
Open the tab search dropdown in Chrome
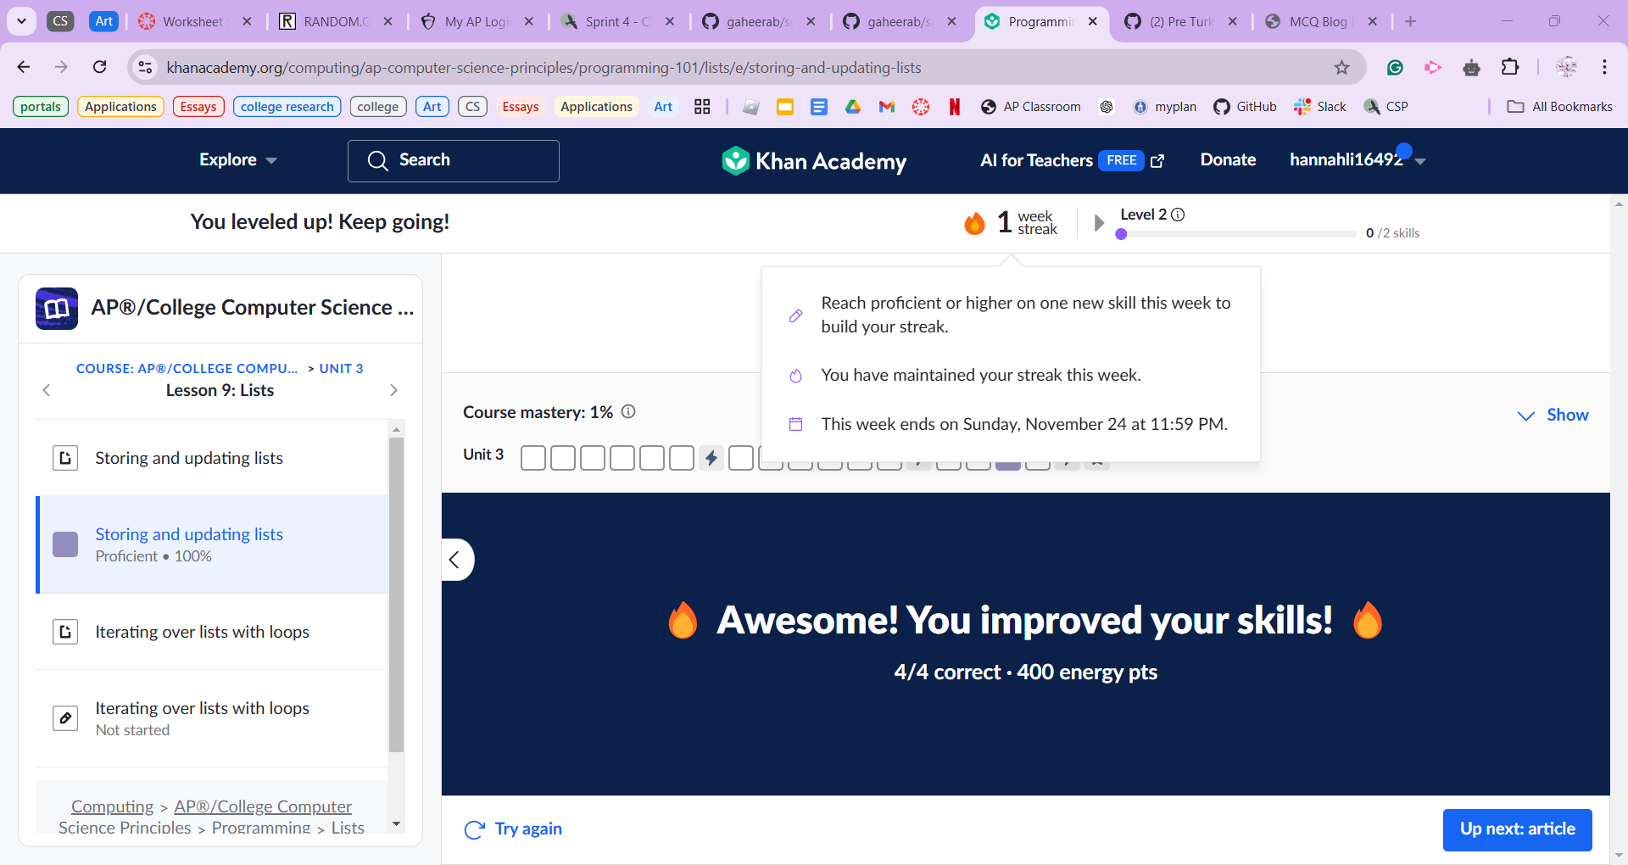[21, 21]
